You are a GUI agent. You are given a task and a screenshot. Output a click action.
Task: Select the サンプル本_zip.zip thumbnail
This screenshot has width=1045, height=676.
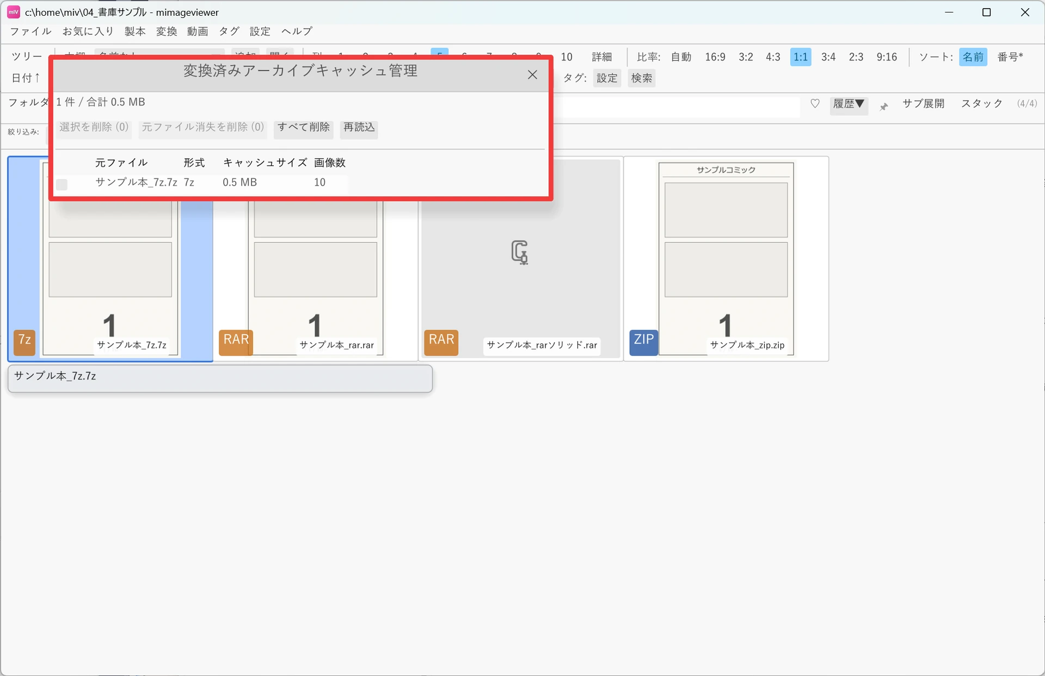pos(726,259)
